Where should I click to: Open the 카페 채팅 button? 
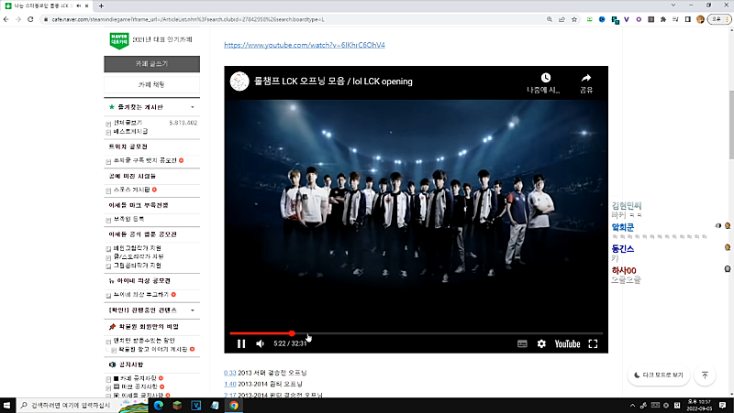pyautogui.click(x=151, y=84)
